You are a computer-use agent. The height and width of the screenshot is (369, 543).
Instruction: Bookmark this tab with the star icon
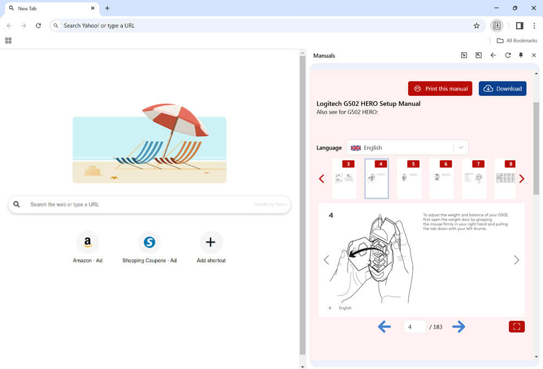pyautogui.click(x=477, y=26)
